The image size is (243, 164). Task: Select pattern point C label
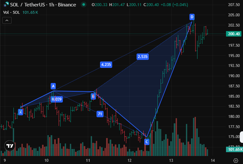(147, 142)
